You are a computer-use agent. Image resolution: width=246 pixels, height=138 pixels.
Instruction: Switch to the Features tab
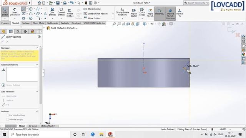point(5,23)
